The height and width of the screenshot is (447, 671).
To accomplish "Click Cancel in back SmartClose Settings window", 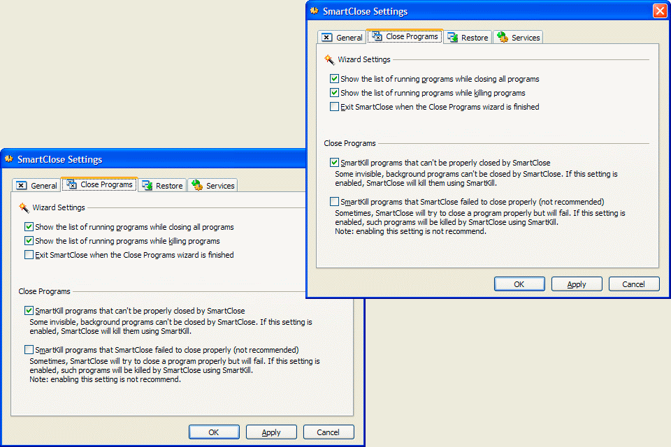I will coord(329,432).
